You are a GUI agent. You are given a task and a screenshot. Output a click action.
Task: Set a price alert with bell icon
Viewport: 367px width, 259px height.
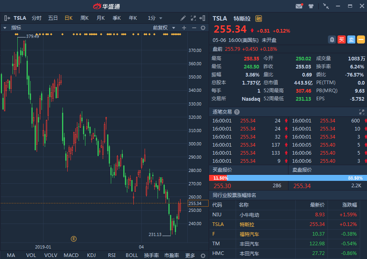(x=332, y=39)
